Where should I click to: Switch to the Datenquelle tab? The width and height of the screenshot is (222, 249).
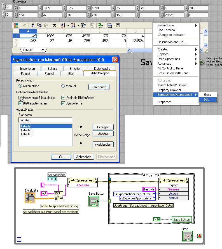point(102,69)
